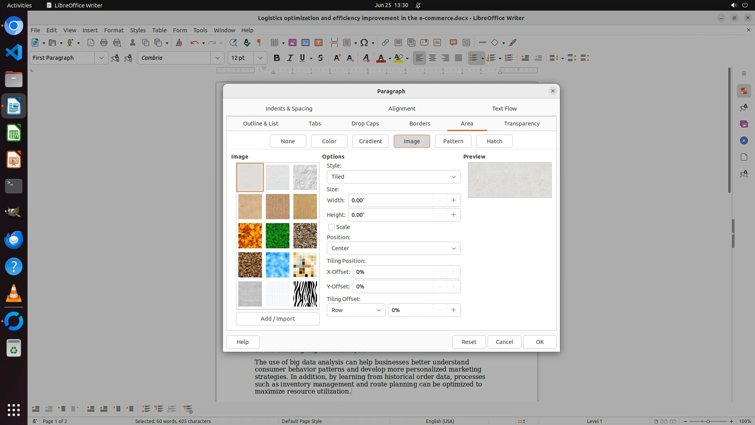
Task: Open the Tiling Offset Row dropdown
Action: tap(356, 310)
